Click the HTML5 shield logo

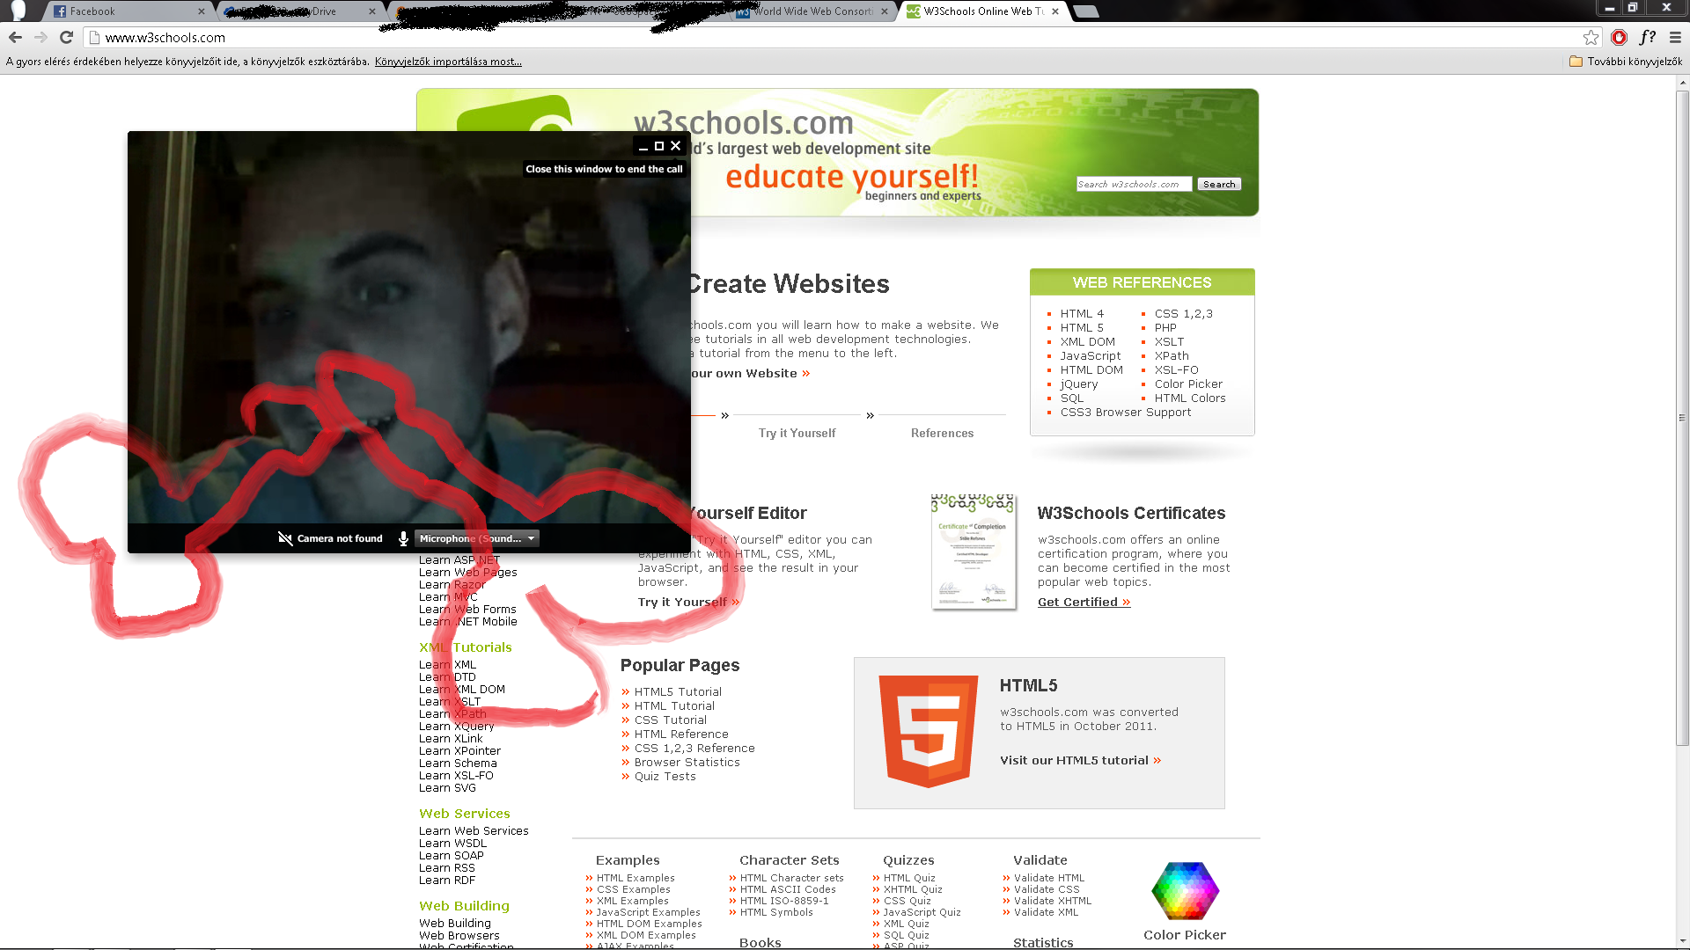[x=929, y=730]
